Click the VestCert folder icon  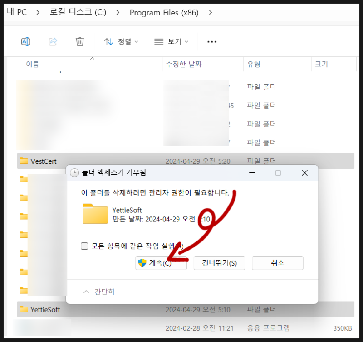[x=25, y=161]
